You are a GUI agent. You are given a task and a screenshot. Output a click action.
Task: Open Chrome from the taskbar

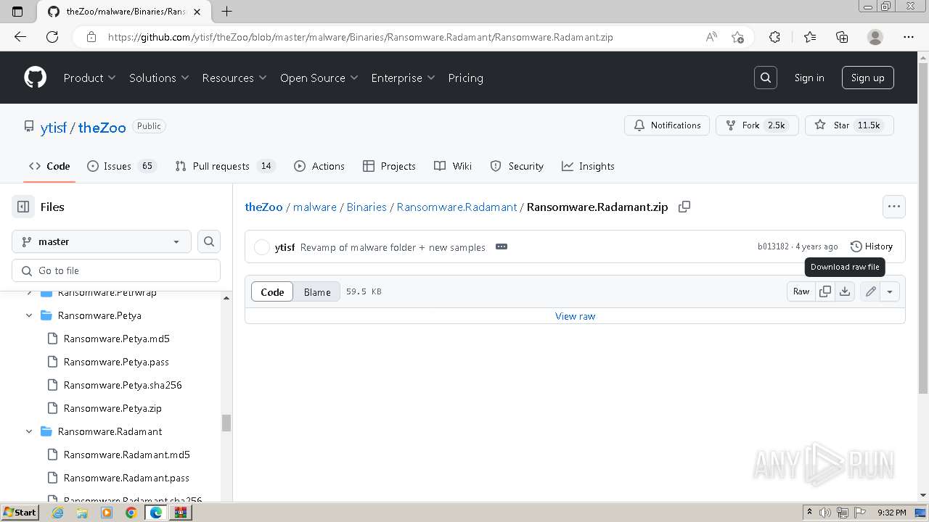131,513
